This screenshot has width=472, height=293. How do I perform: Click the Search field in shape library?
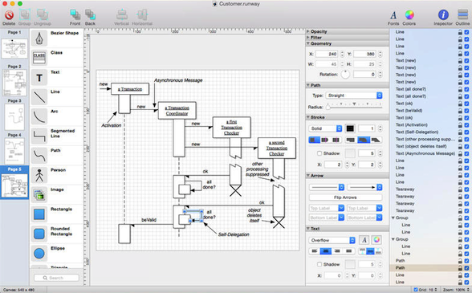(x=56, y=278)
